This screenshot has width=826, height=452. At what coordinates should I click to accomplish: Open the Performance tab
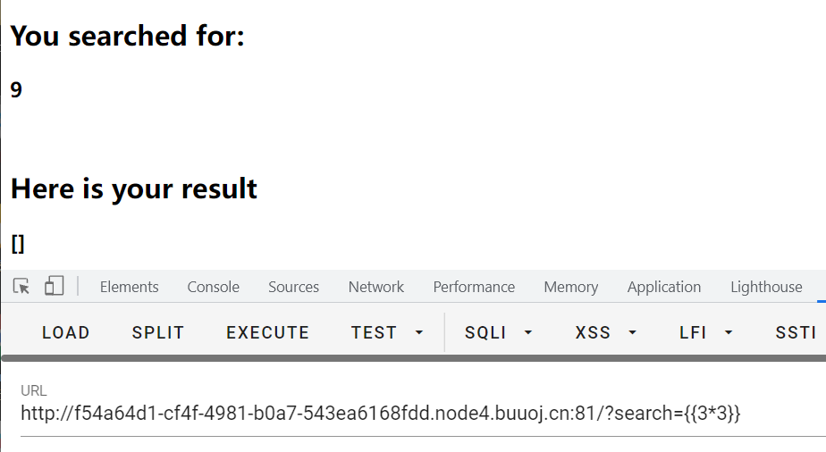click(474, 287)
